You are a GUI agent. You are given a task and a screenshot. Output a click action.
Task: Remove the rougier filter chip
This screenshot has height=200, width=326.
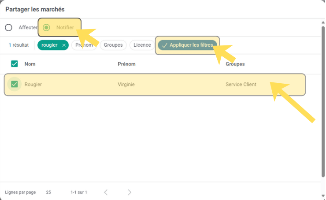coord(64,45)
